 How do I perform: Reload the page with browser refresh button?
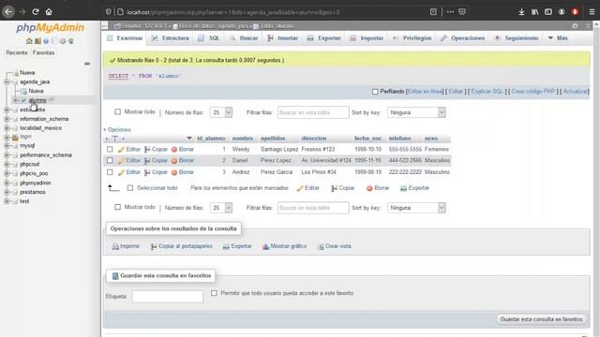[x=36, y=12]
